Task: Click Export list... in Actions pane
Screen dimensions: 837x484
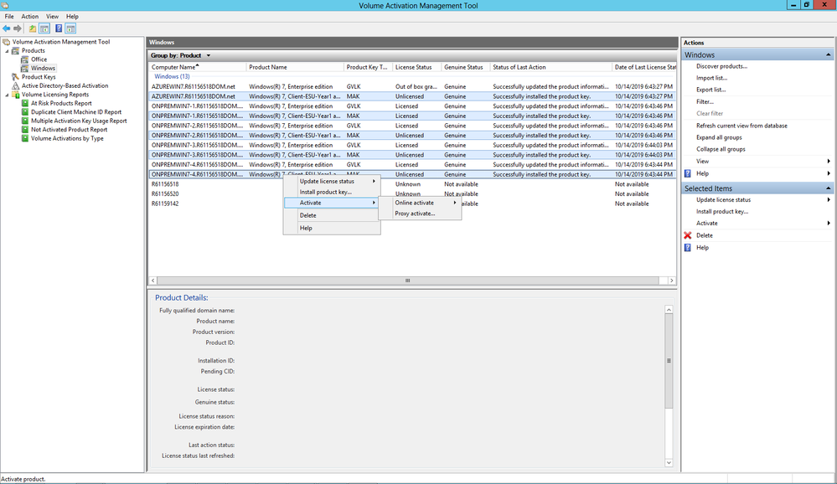Action: click(x=711, y=90)
